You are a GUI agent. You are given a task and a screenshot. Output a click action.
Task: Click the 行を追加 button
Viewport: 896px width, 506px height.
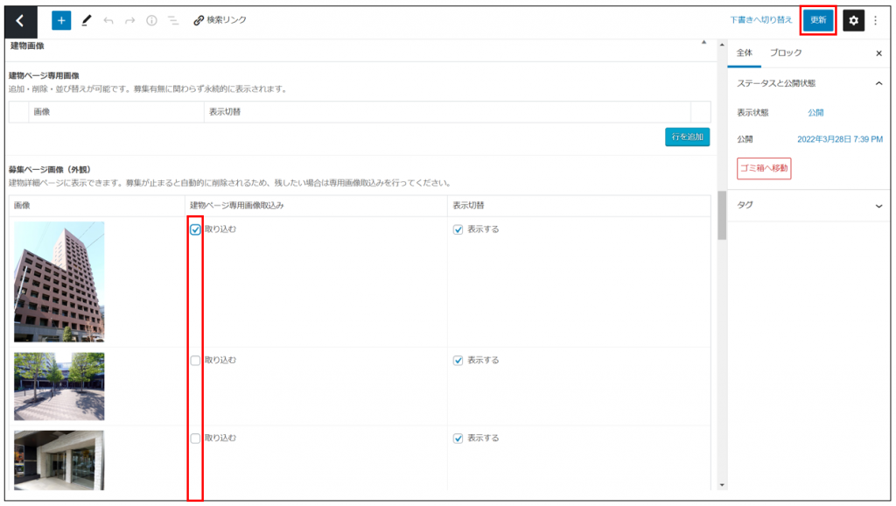tap(687, 137)
